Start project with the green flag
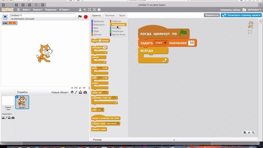Screen dimensions: 263x148 pos(80,17)
